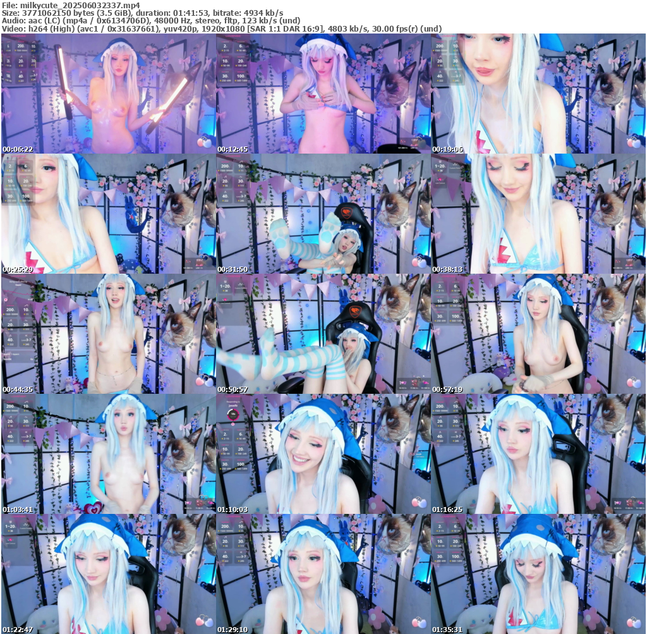This screenshot has width=647, height=634.
Task: Open the thumbnail timestamped 00:12:45
Action: tap(323, 94)
